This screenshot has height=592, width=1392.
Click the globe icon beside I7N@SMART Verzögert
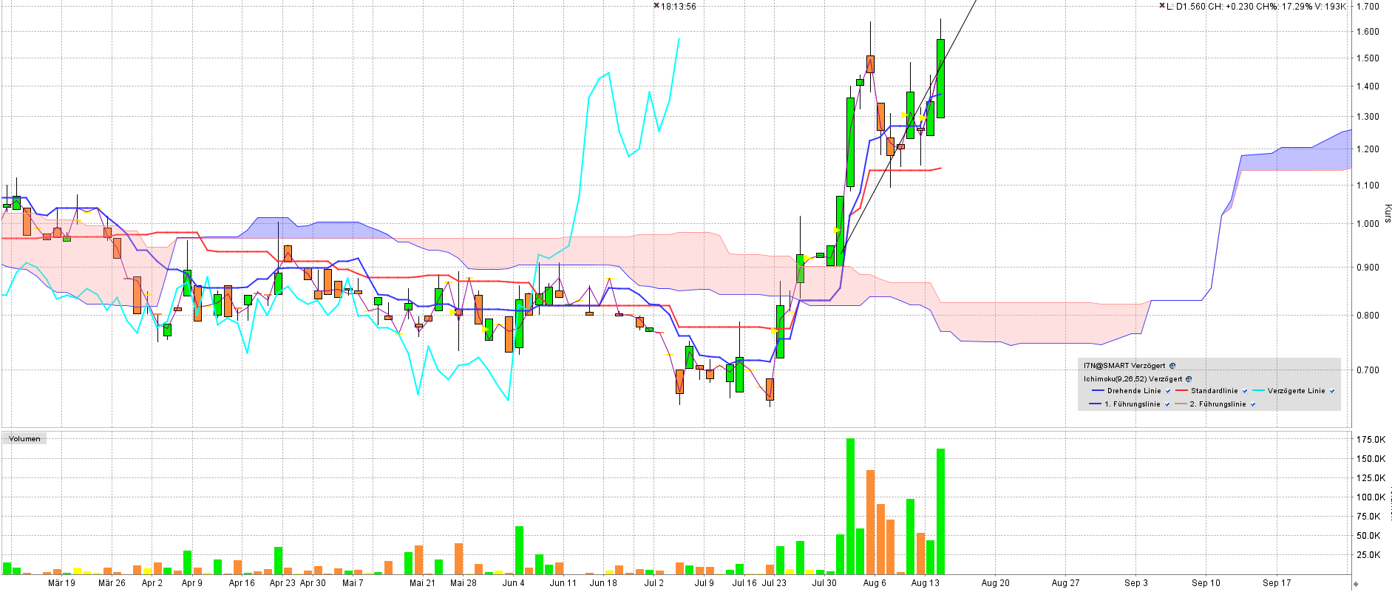1172,366
